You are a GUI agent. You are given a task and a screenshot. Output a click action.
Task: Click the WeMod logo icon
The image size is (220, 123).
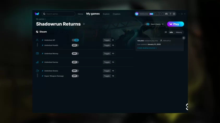tap(37, 14)
